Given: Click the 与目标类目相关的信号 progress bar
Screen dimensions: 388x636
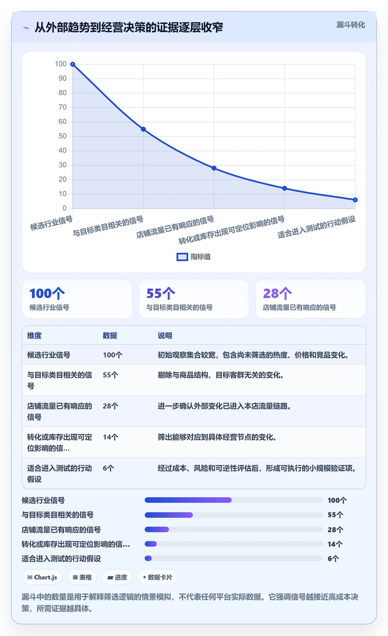Looking at the screenshot, I should coord(234,515).
